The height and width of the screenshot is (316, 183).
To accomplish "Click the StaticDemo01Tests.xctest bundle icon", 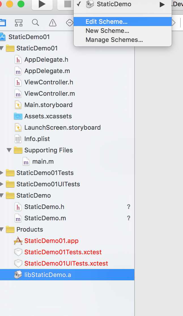I will pos(18,252).
